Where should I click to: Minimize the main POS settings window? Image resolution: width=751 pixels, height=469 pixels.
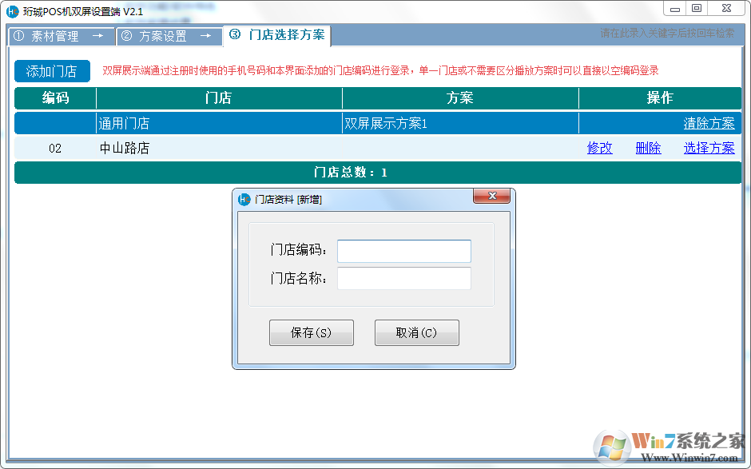[675, 9]
